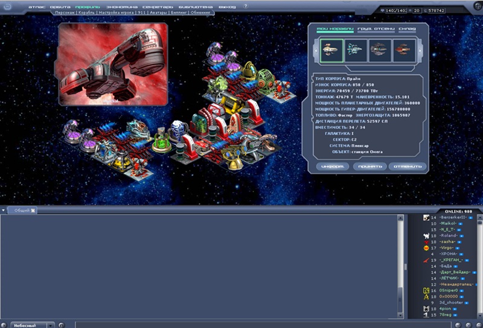Screen dimensions: 483x328
Task: Pick the second ship in the carousel
Action: [356, 51]
